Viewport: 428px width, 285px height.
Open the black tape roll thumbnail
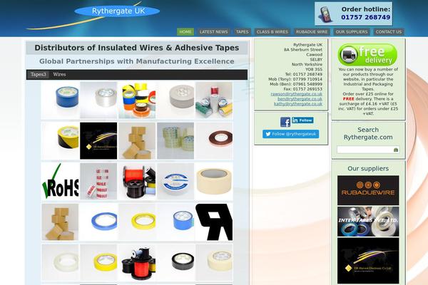[x=175, y=263]
